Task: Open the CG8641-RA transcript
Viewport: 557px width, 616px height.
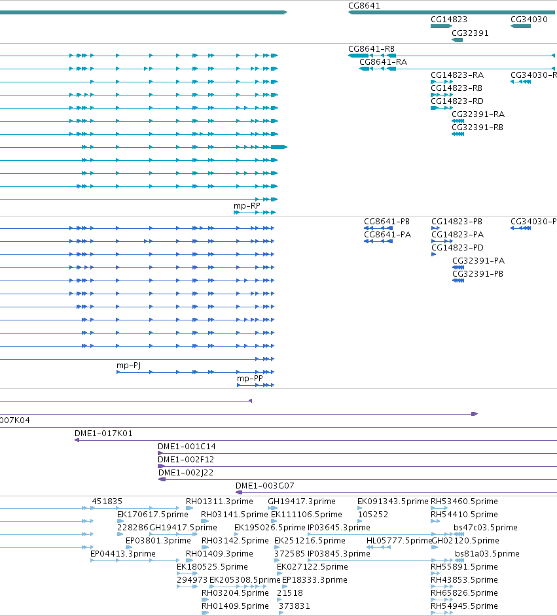Action: [x=457, y=69]
